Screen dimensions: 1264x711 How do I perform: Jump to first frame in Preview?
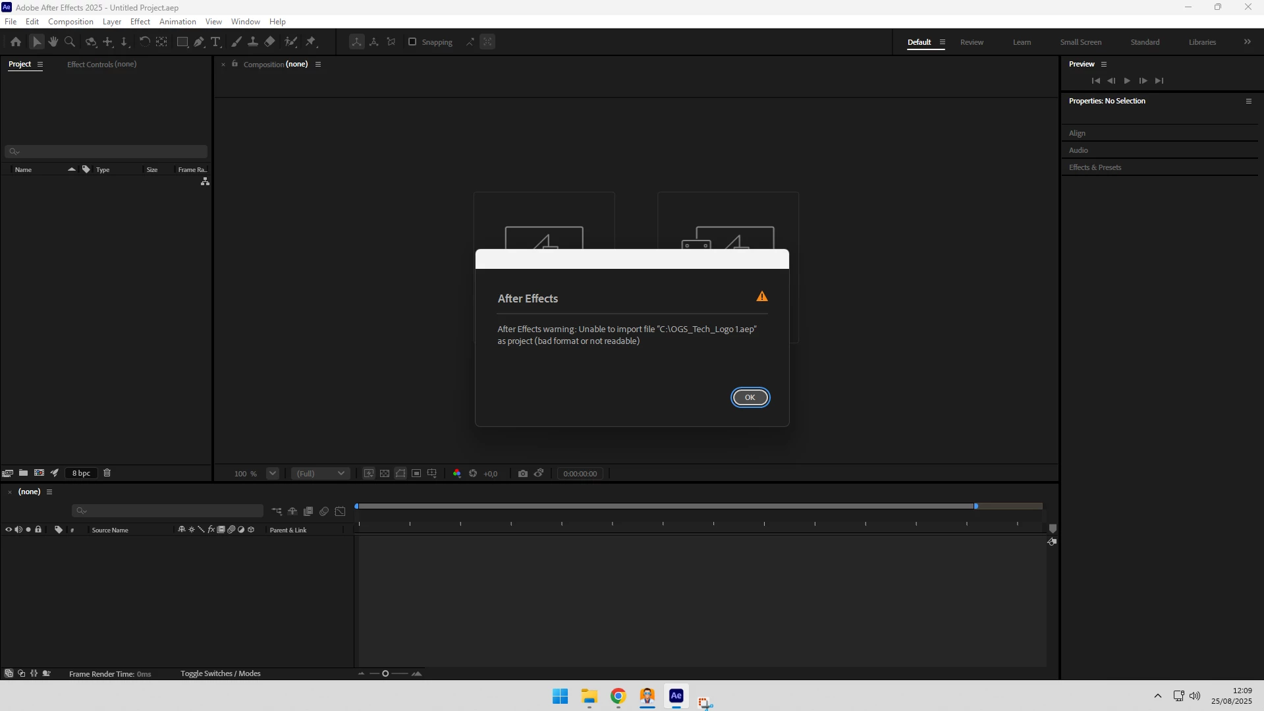[1095, 81]
